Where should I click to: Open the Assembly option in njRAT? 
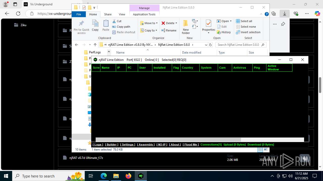click(x=146, y=145)
